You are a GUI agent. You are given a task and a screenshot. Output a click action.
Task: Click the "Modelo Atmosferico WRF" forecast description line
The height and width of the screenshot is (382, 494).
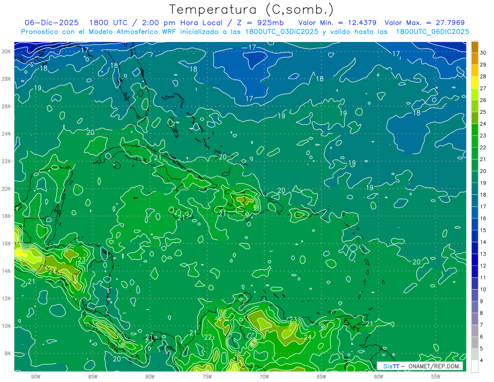[x=245, y=32]
